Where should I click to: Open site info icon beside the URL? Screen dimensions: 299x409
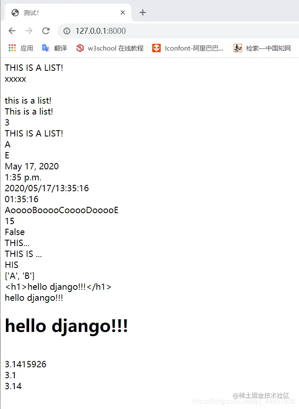point(67,31)
